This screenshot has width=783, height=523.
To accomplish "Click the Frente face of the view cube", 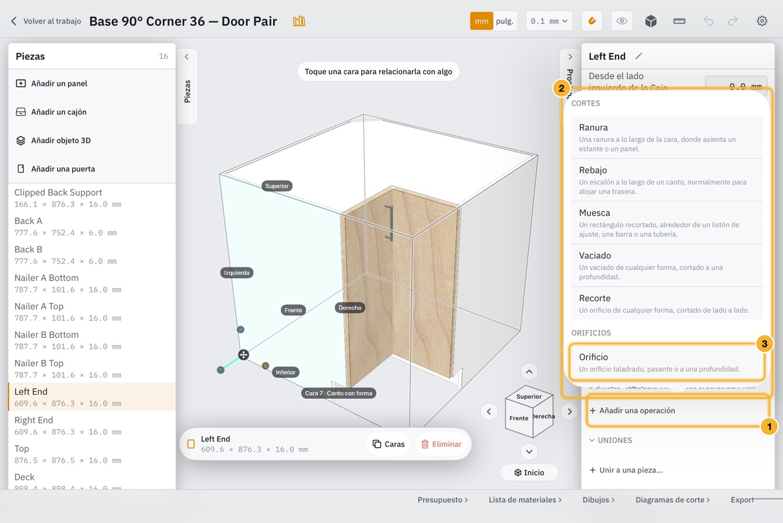I will (518, 419).
